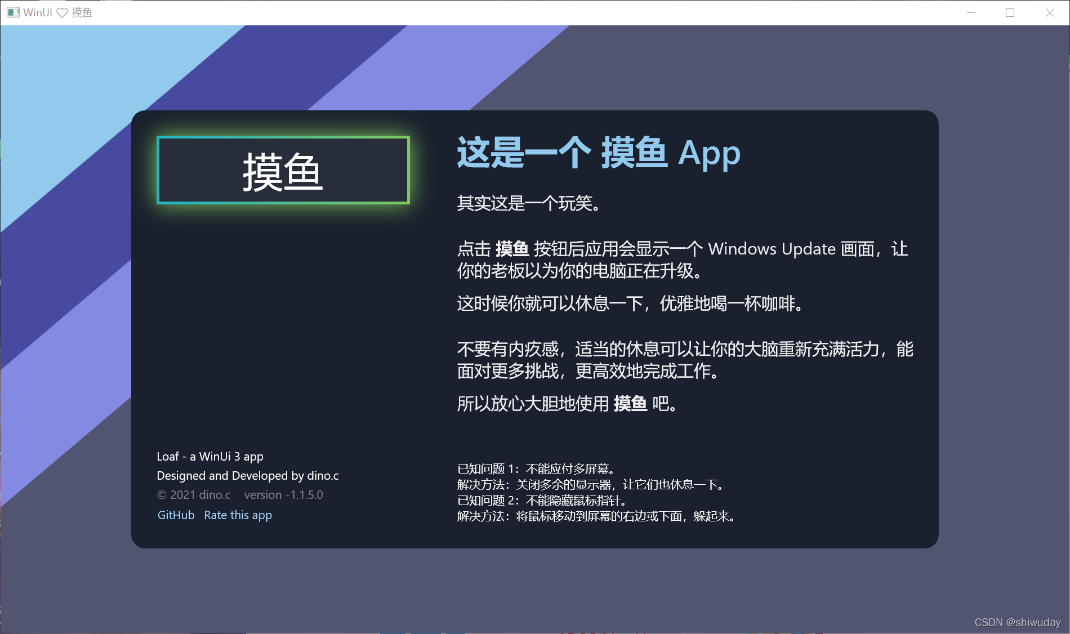This screenshot has width=1070, height=634.
Task: Click the app icon in the title bar
Action: click(12, 12)
